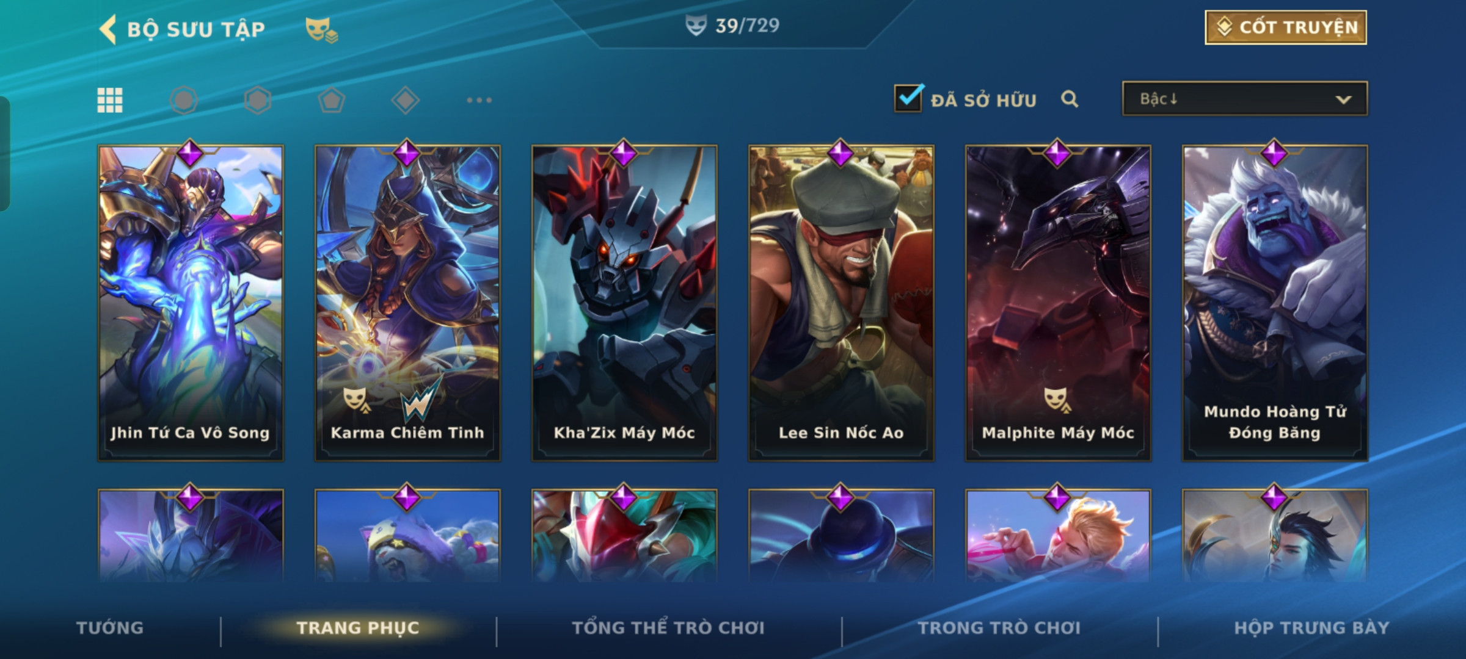The width and height of the screenshot is (1466, 659).
Task: Select the all-skins grid filter icon
Action: point(110,100)
